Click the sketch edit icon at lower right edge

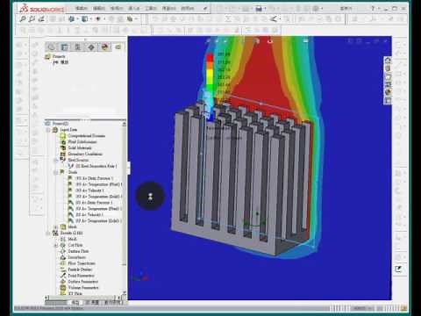coord(398,269)
